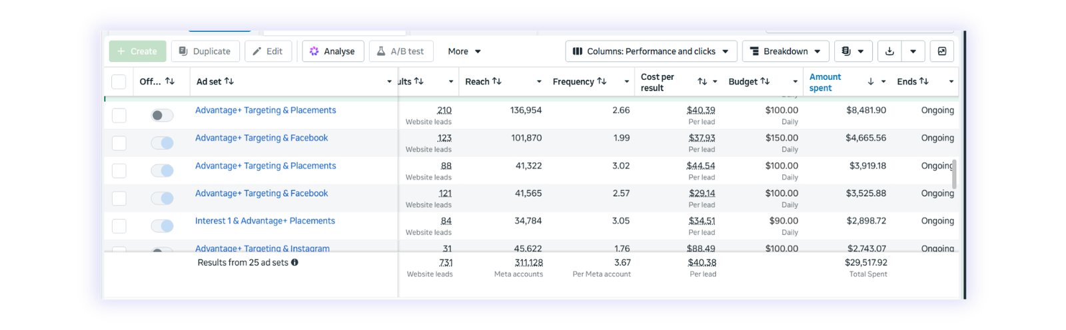Open Columns: Performance and clicks dropdown
The image size is (1066, 330).
[x=651, y=51]
